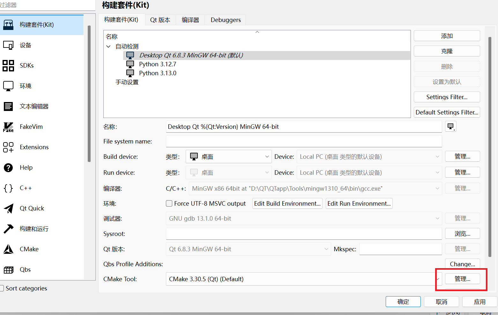The width and height of the screenshot is (498, 315).
Task: Open the SDKs grid icon
Action: point(8,66)
